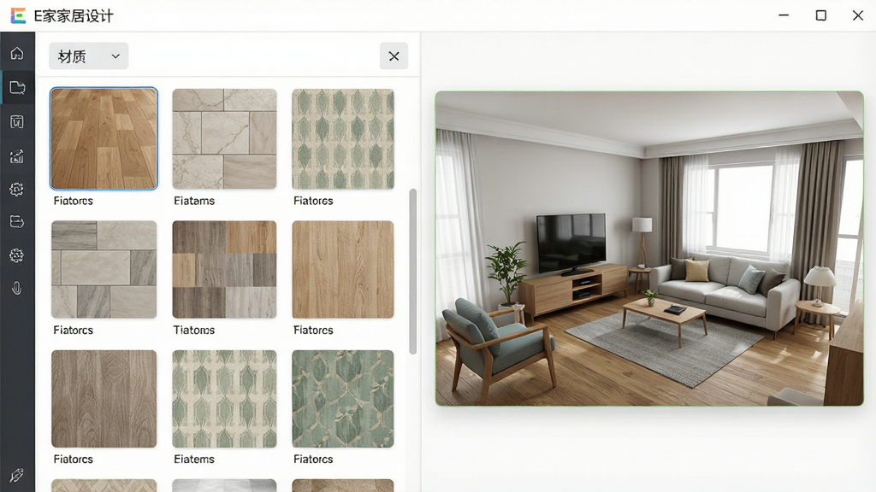Open the picture-chart icon in the sidebar
The height and width of the screenshot is (492, 876).
pyautogui.click(x=17, y=156)
